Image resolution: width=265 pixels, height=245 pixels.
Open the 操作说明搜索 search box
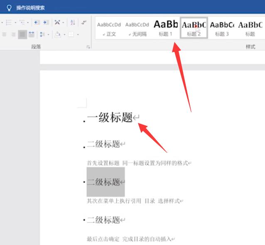pyautogui.click(x=30, y=8)
